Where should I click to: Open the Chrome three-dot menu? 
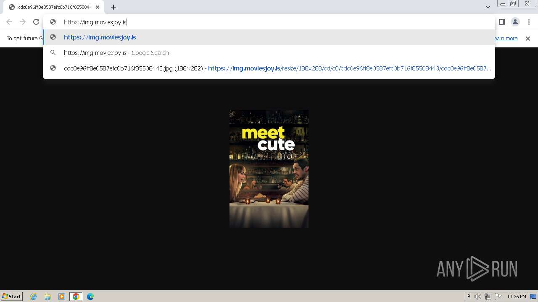(x=529, y=22)
